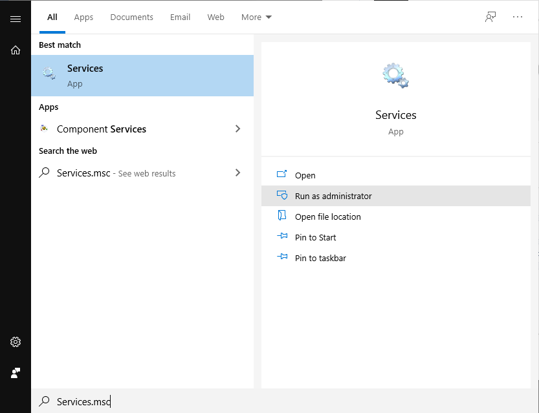The width and height of the screenshot is (539, 413).
Task: Select Pin to taskbar option
Action: [320, 258]
